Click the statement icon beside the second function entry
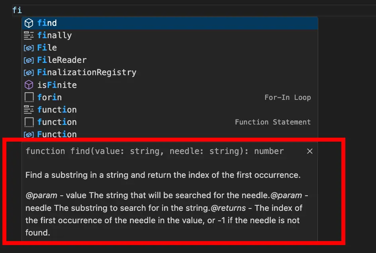 [x=29, y=122]
